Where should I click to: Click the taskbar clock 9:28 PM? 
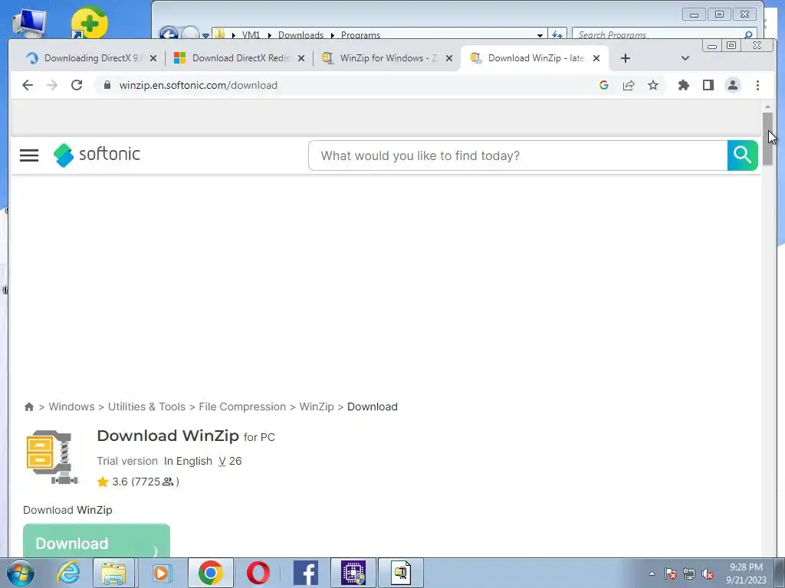(746, 567)
